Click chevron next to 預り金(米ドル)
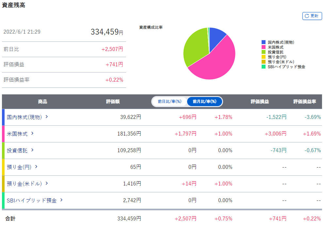Viewport: 323px width, 225px height. [47, 183]
